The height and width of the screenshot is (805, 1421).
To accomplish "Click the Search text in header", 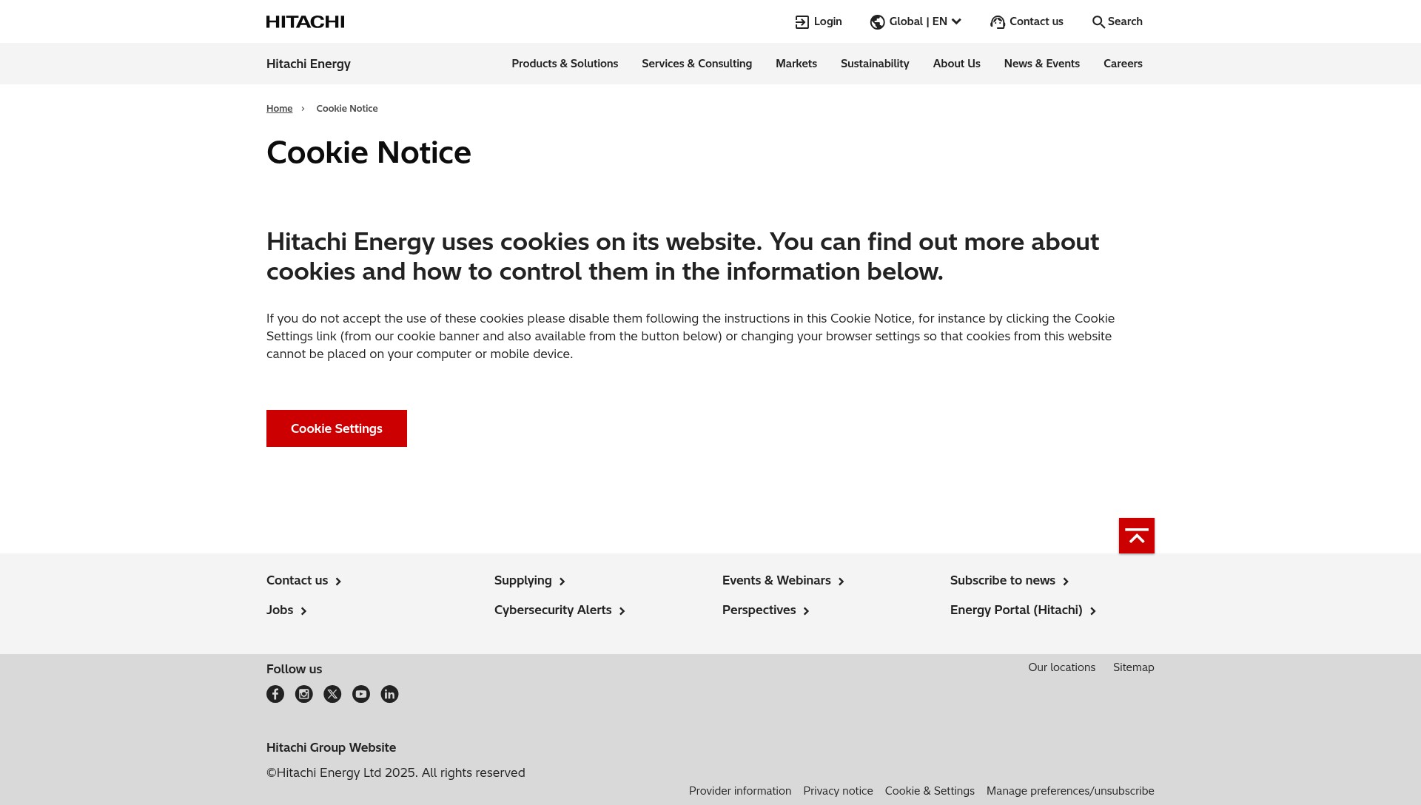I will tap(1125, 21).
